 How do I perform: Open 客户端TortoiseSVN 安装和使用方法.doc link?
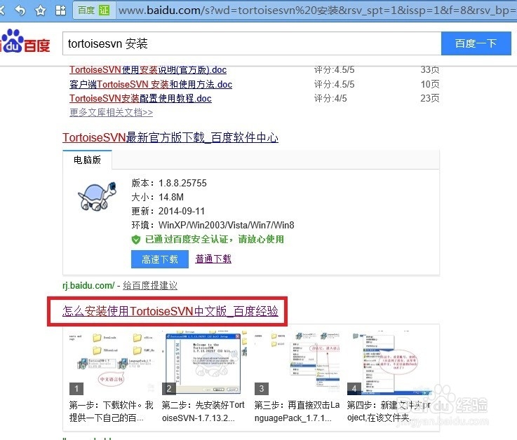(151, 84)
